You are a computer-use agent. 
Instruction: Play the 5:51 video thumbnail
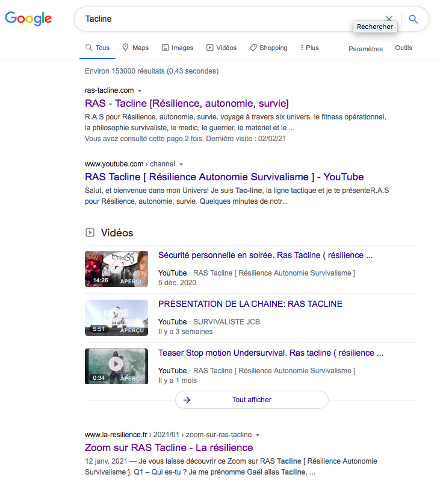116,318
